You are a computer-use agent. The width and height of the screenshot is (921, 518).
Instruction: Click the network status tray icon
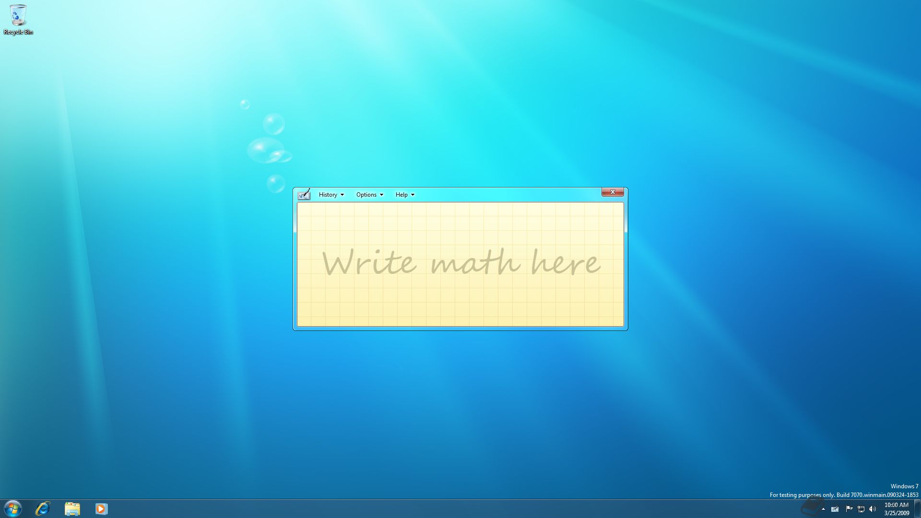coord(861,509)
